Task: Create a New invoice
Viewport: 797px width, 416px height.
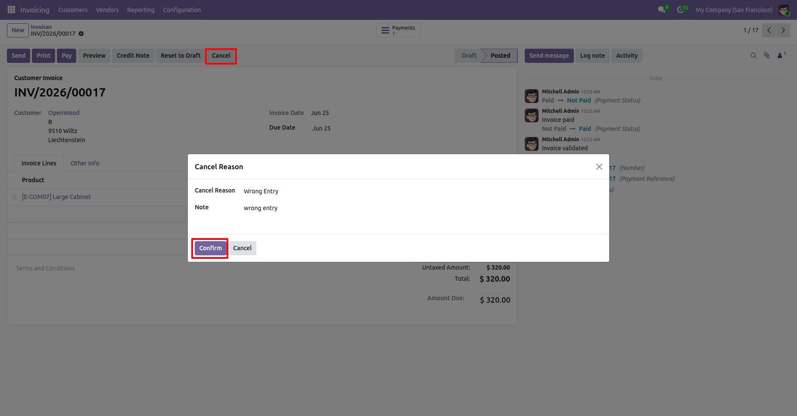Action: pos(18,30)
